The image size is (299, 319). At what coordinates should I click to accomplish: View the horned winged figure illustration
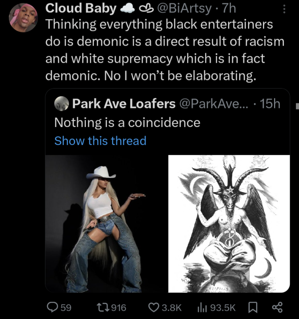point(229,224)
